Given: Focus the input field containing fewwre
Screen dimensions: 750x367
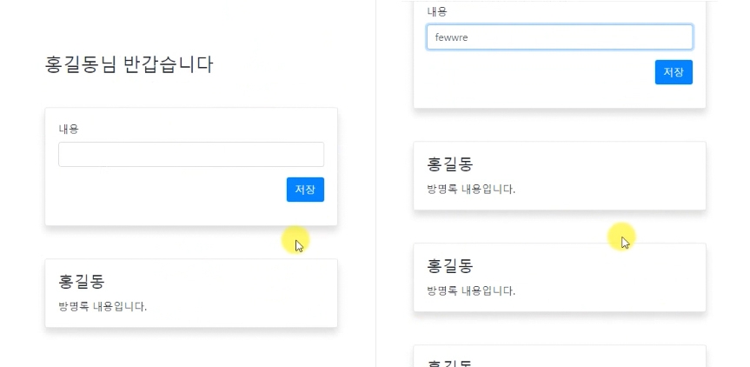Looking at the screenshot, I should point(559,37).
